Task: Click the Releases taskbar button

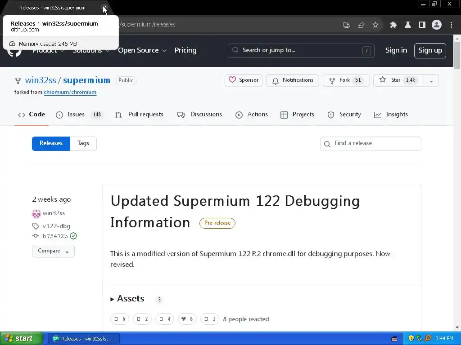Action: (83, 339)
